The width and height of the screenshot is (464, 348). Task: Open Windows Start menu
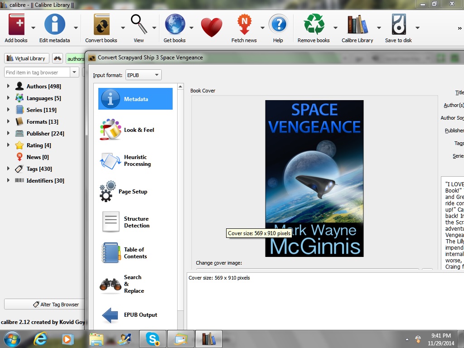click(x=12, y=339)
